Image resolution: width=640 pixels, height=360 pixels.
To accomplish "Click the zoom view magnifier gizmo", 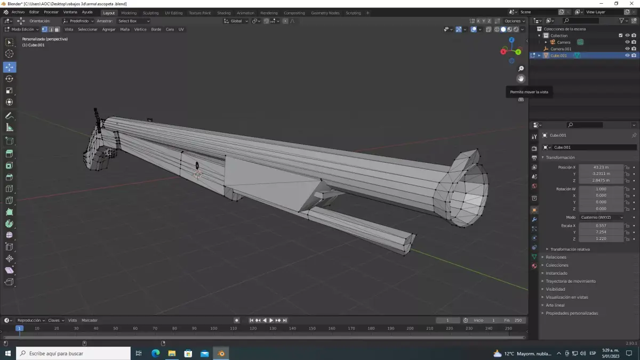I will [x=521, y=69].
